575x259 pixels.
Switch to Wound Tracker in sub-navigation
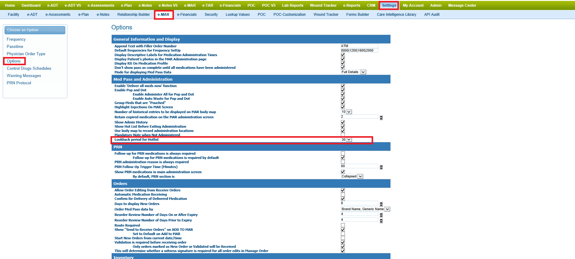click(326, 15)
